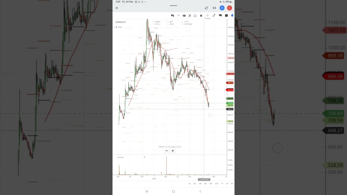Tap the blue B buy button

pos(222,8)
